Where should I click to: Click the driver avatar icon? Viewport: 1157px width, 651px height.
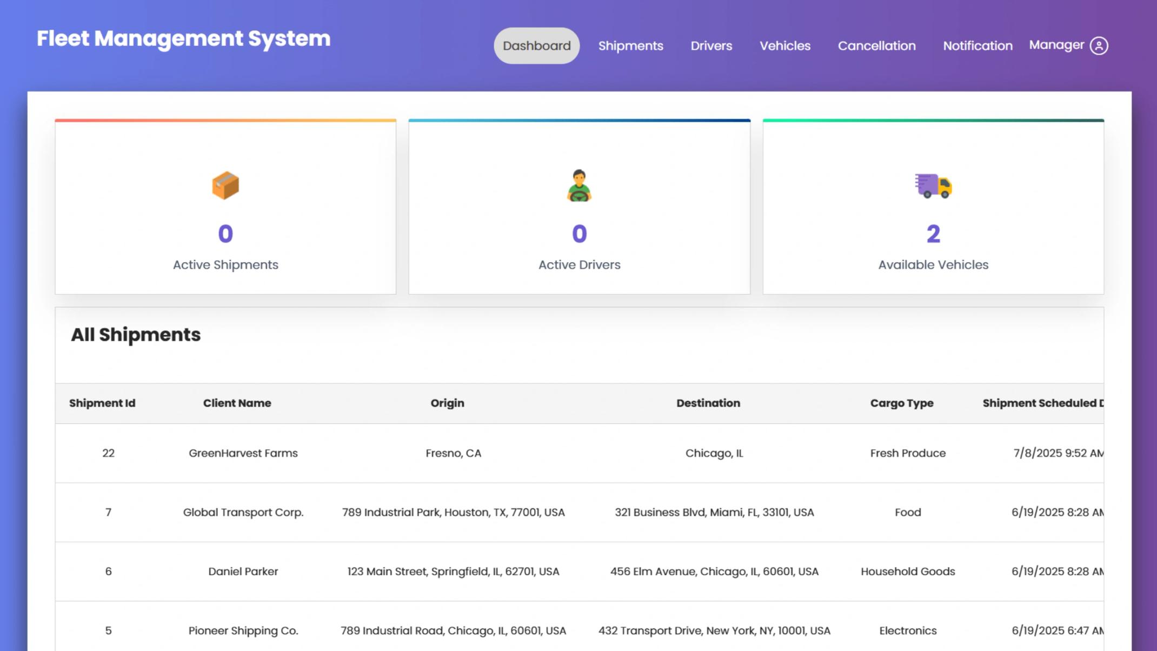pyautogui.click(x=579, y=185)
